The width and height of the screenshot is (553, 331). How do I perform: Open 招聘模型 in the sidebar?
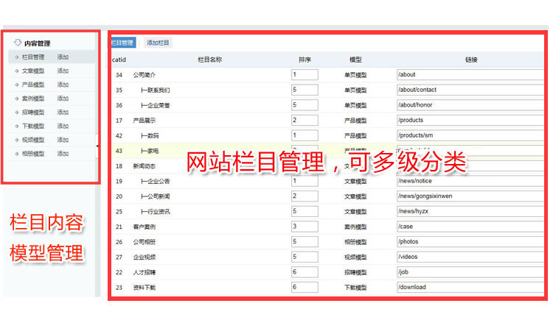(32, 113)
